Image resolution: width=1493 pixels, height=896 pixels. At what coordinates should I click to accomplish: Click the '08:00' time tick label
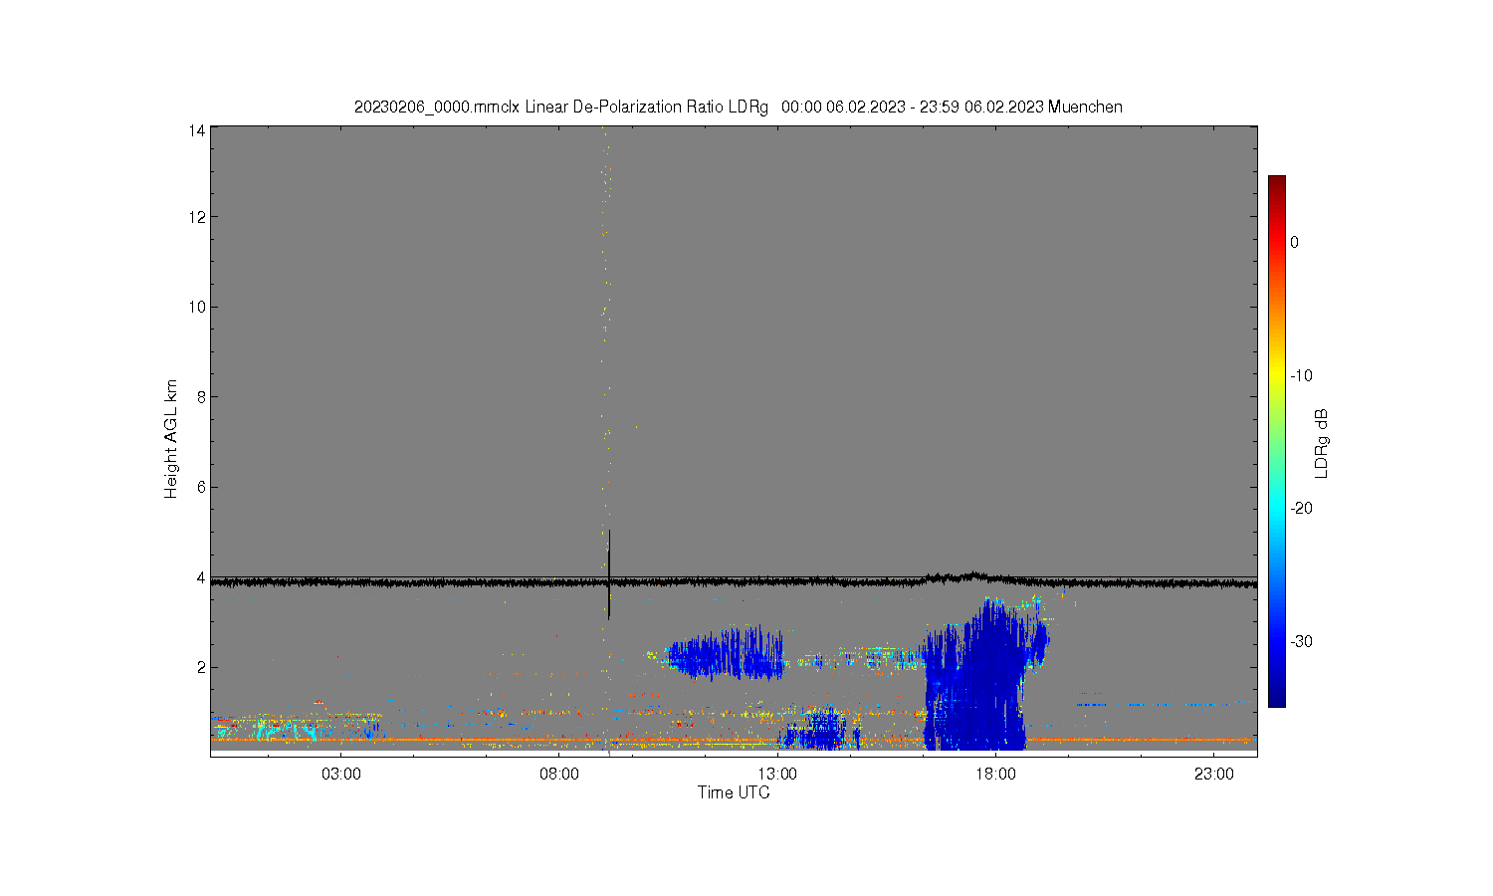click(x=559, y=774)
